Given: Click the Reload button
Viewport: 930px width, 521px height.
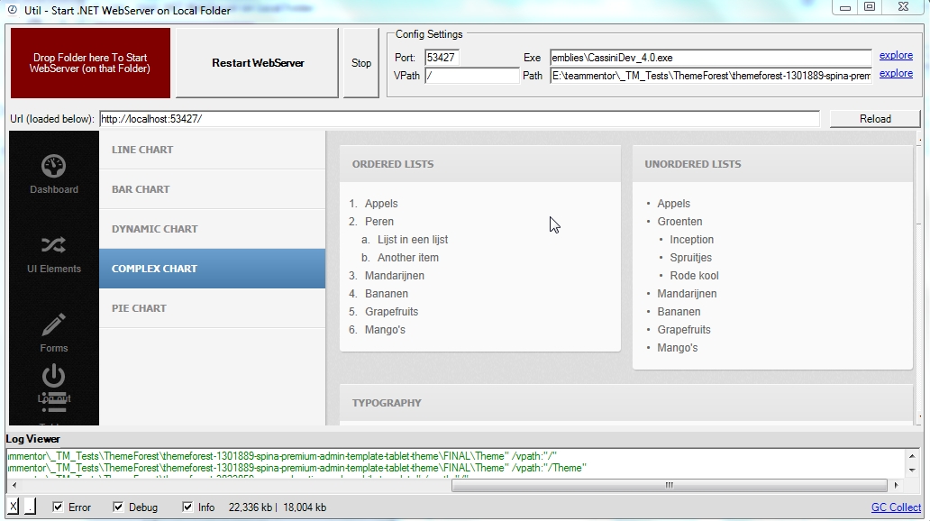Looking at the screenshot, I should [875, 119].
